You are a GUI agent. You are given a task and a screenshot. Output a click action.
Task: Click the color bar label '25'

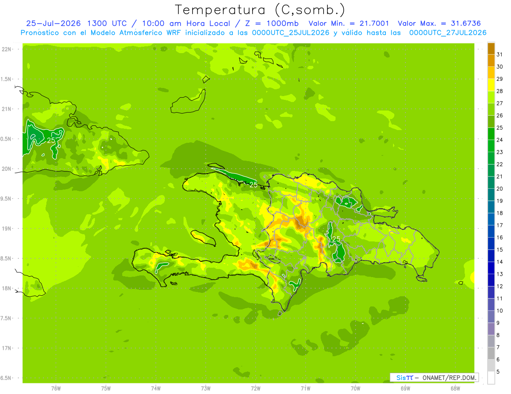pyautogui.click(x=500, y=128)
